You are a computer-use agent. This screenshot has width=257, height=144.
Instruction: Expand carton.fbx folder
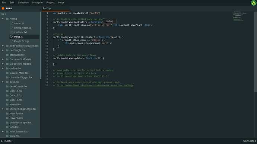[x=3, y=68]
